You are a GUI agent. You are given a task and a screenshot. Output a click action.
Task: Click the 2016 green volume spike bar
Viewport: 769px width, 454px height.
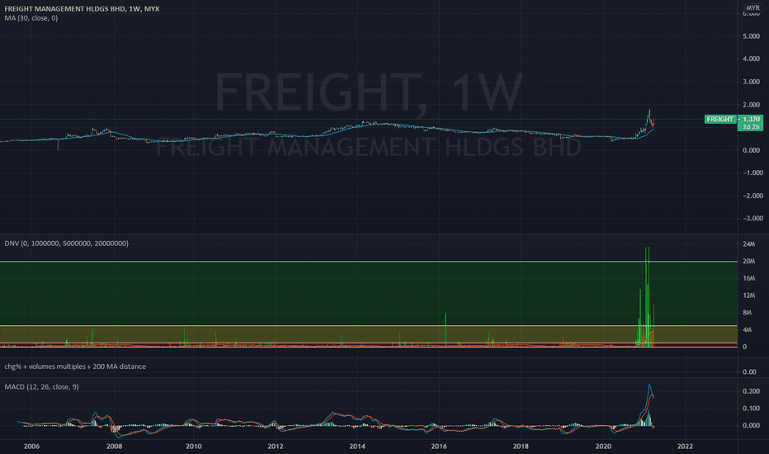[x=446, y=330]
